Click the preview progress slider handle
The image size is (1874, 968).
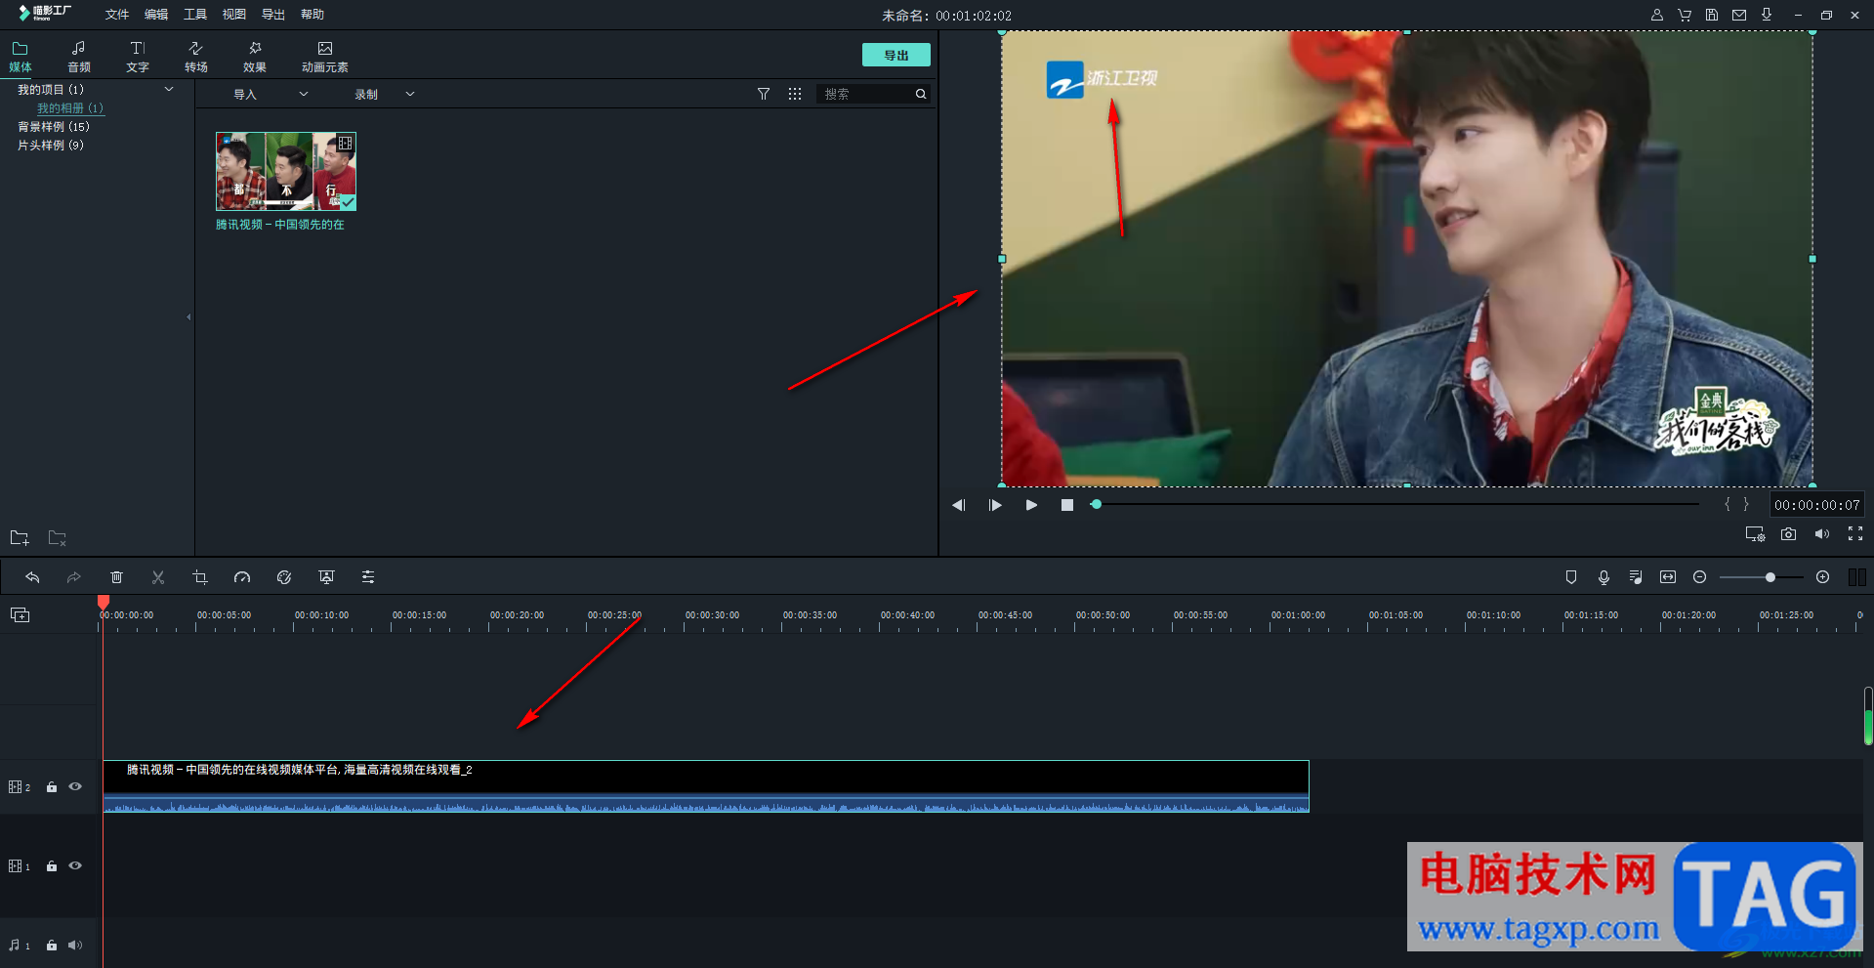click(x=1097, y=505)
